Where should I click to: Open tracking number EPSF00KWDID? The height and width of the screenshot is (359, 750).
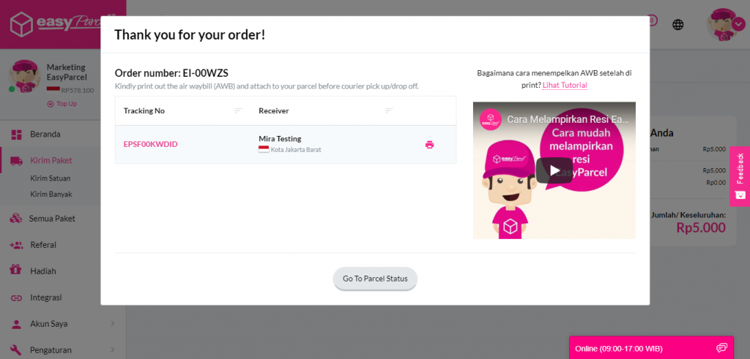tap(150, 145)
